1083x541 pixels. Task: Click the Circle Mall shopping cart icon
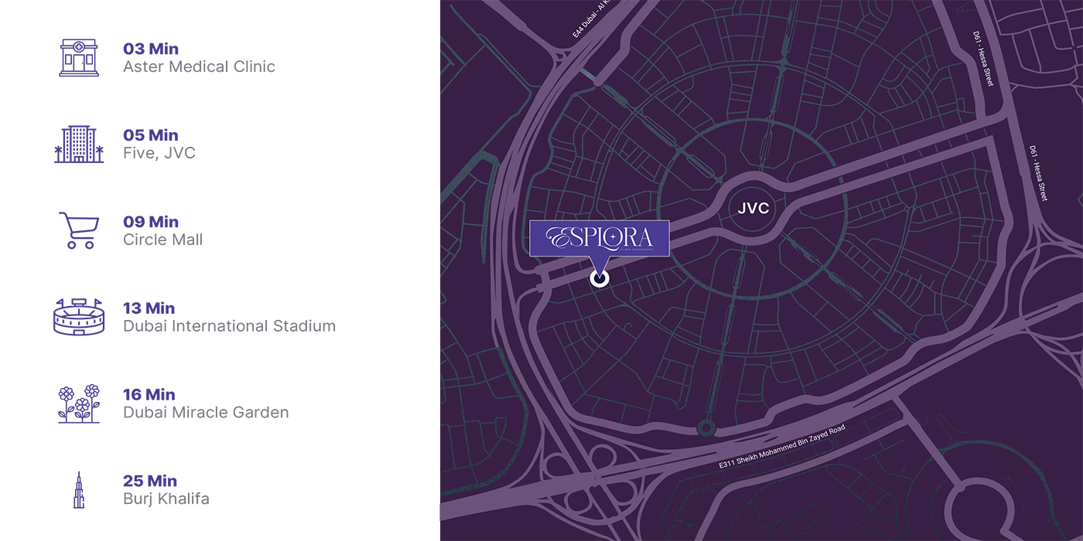pyautogui.click(x=79, y=231)
